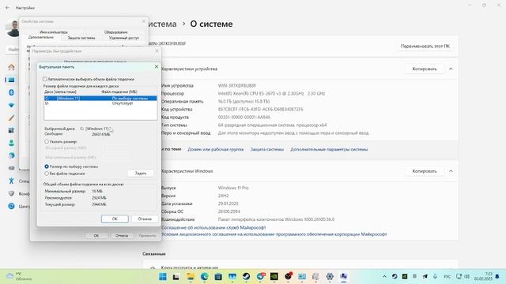This screenshot has width=506, height=284.
Task: Open the Settings gear on the taskbar
Action: pyautogui.click(x=330, y=276)
